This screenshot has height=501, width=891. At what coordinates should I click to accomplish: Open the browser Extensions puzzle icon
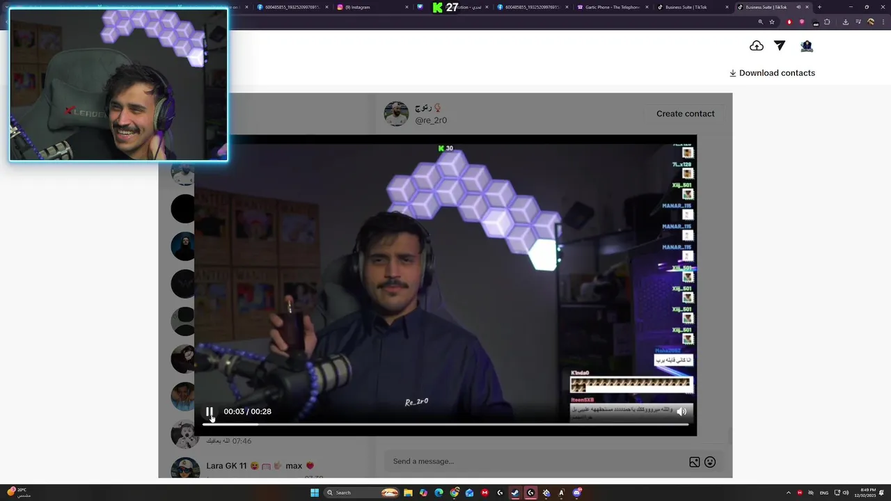coord(827,22)
